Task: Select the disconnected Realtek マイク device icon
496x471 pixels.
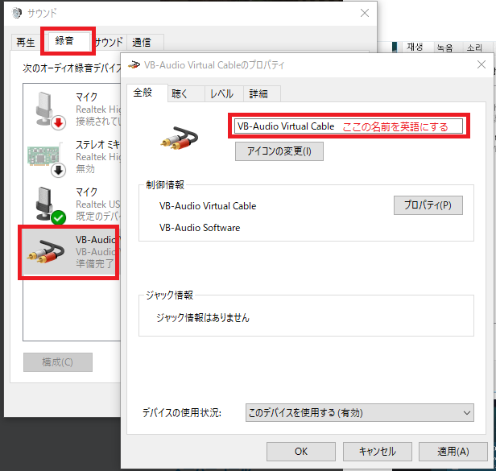Action: click(50, 110)
